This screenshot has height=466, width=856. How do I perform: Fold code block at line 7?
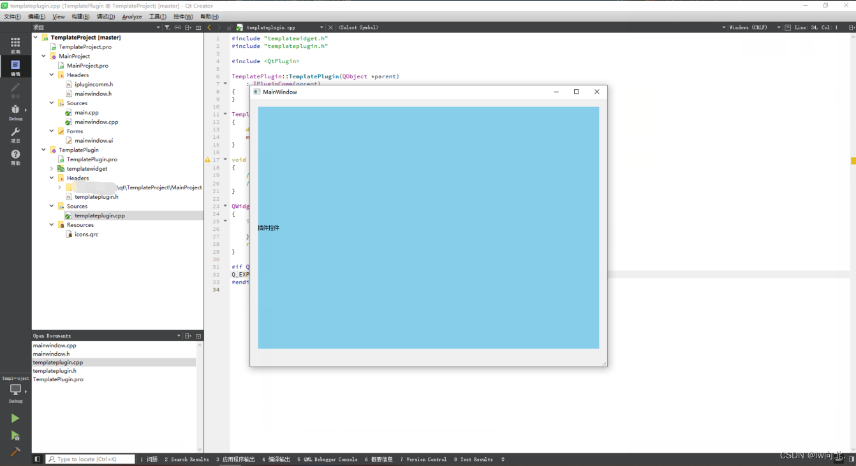click(x=225, y=84)
